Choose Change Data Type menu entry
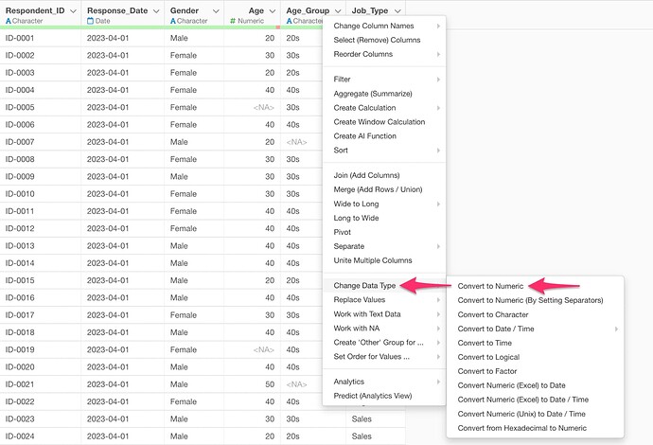The width and height of the screenshot is (653, 445). tap(365, 285)
